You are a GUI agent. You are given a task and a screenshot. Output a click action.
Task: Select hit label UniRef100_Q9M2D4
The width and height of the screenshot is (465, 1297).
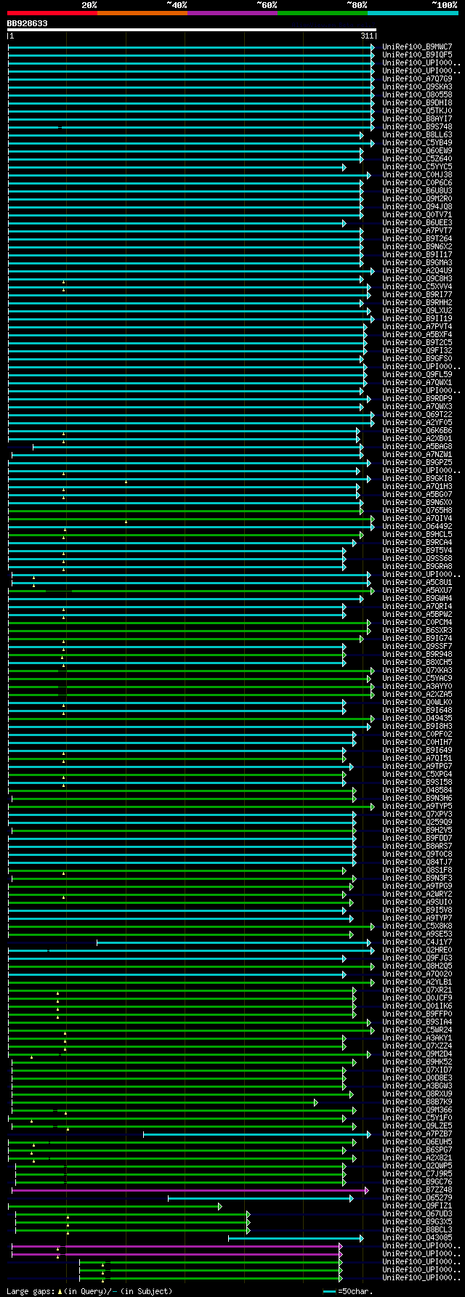[x=417, y=1054]
